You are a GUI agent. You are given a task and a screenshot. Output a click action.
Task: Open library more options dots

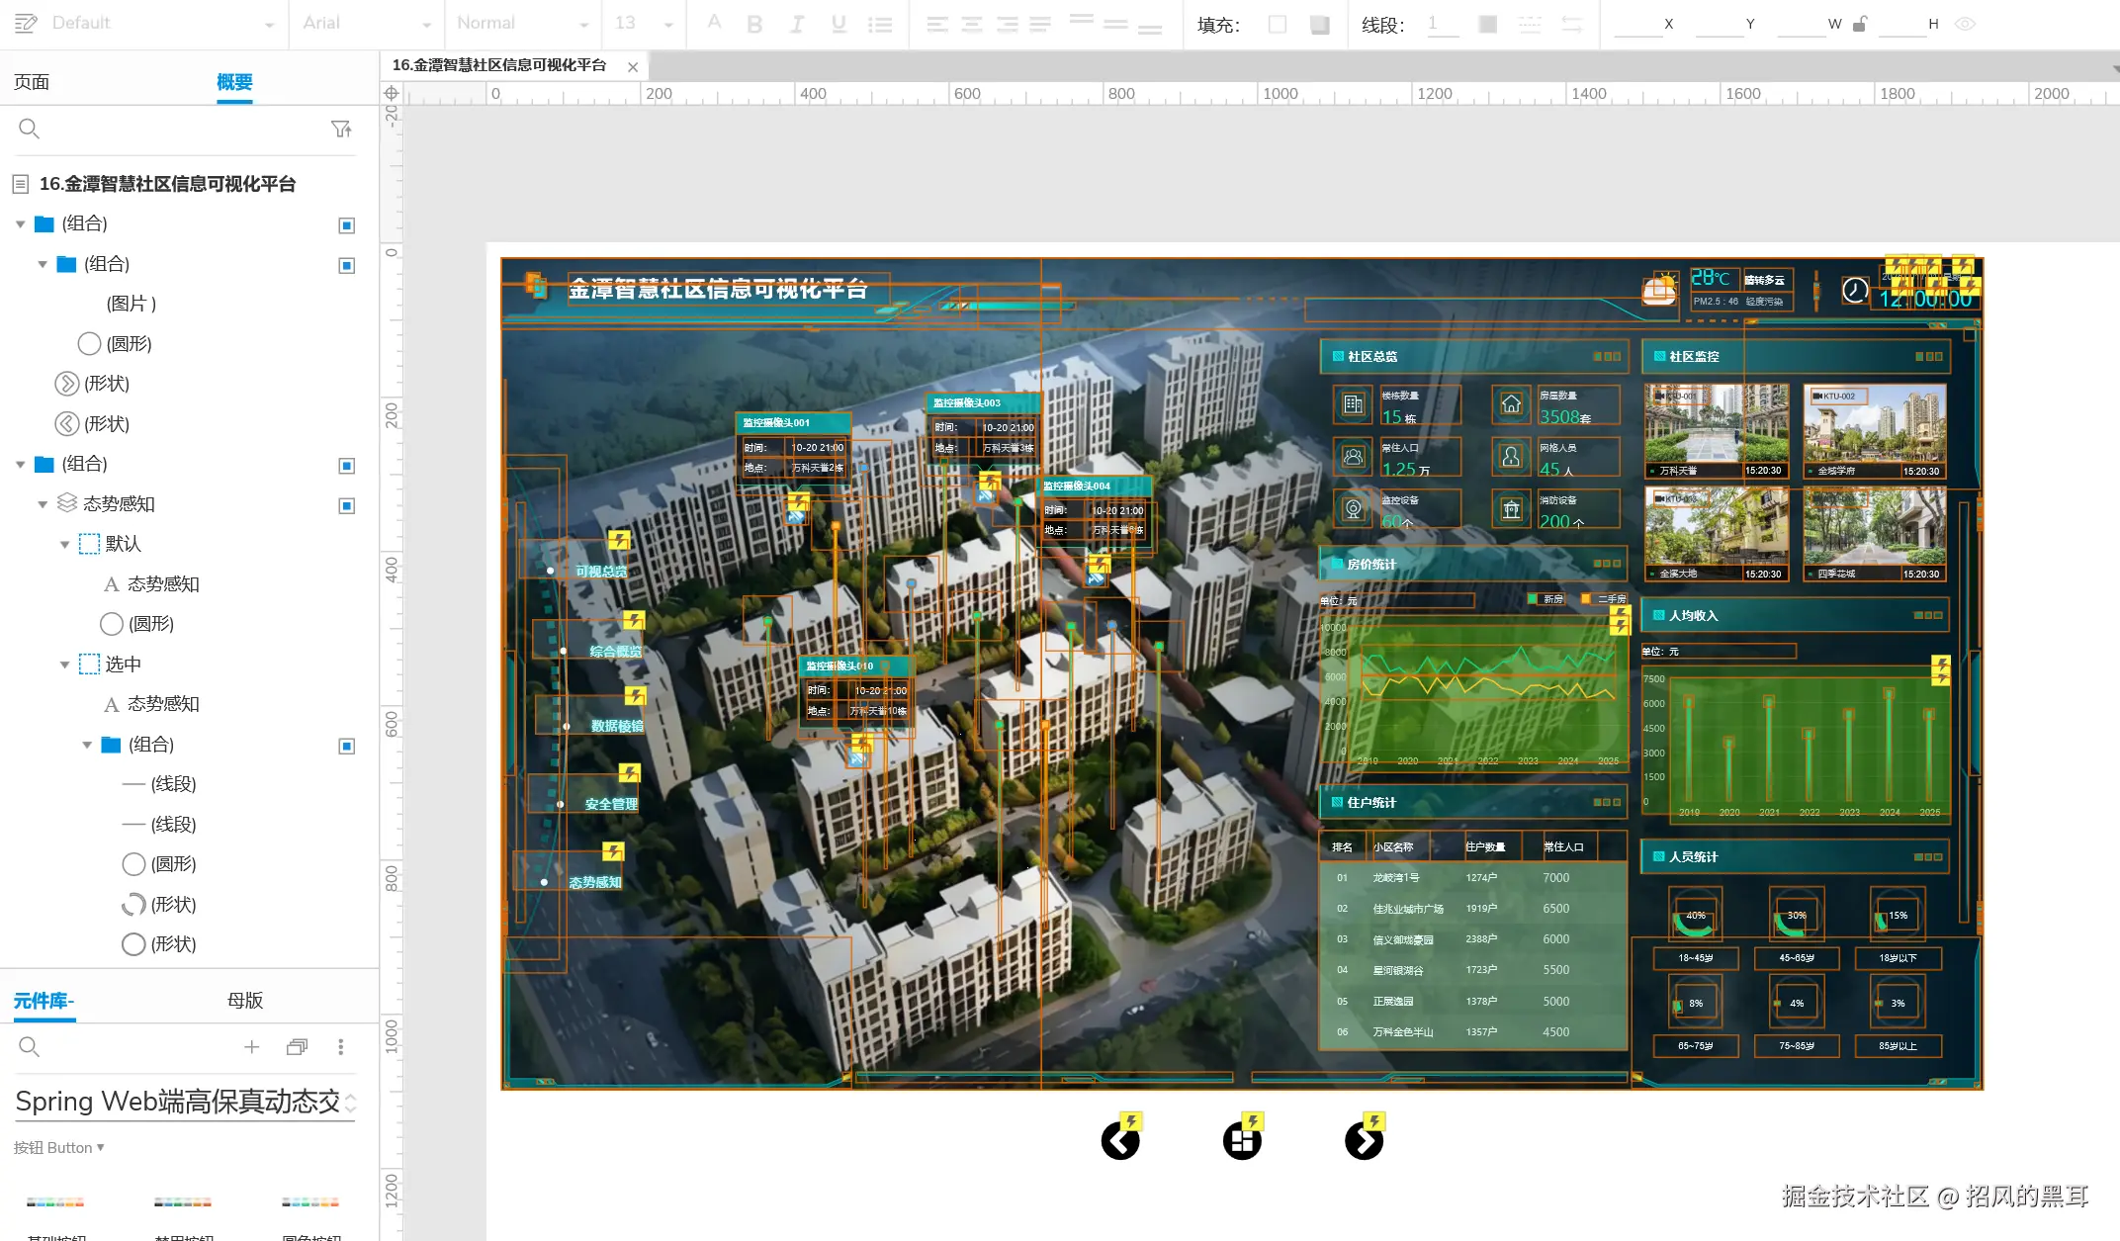341,1046
